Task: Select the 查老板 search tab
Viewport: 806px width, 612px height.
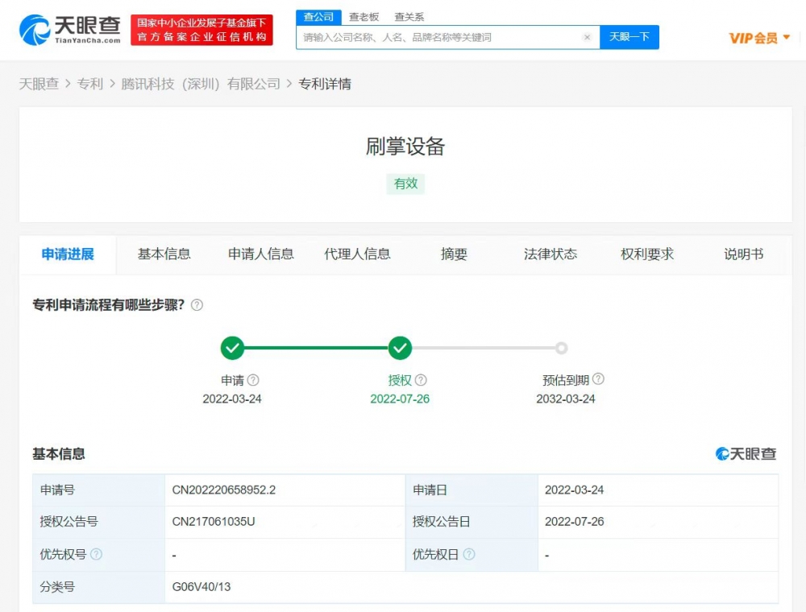Action: point(364,17)
